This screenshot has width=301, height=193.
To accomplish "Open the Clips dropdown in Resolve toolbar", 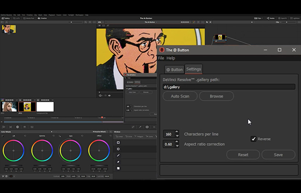I will click(x=258, y=19).
